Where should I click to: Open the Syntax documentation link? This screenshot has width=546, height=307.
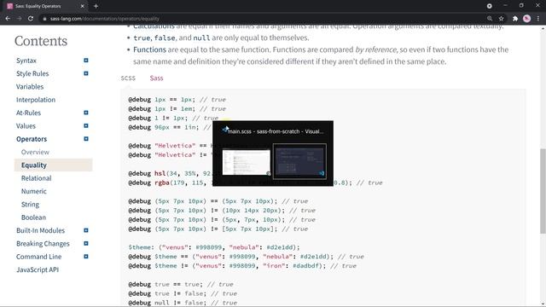(x=26, y=61)
